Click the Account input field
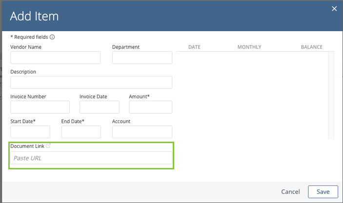Image resolution: width=343 pixels, height=203 pixels. tap(142, 132)
